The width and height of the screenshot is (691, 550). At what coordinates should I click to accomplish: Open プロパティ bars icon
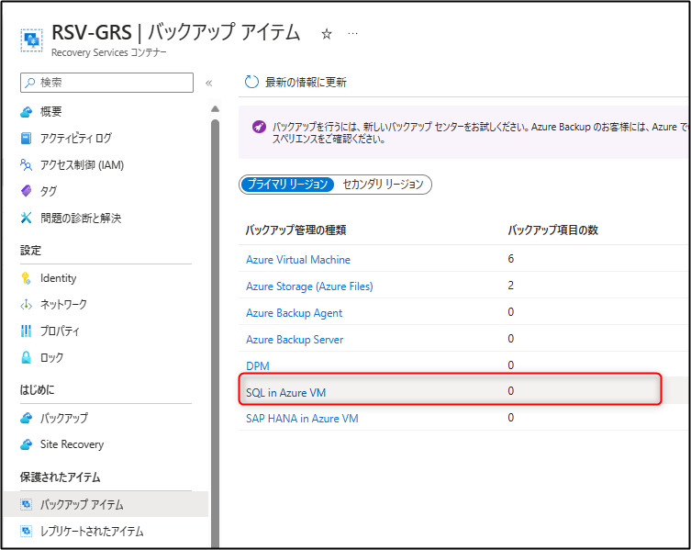[x=27, y=331]
